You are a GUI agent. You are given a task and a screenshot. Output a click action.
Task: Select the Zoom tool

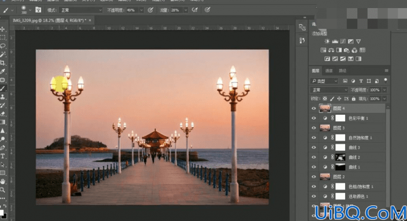[x=2, y=190]
